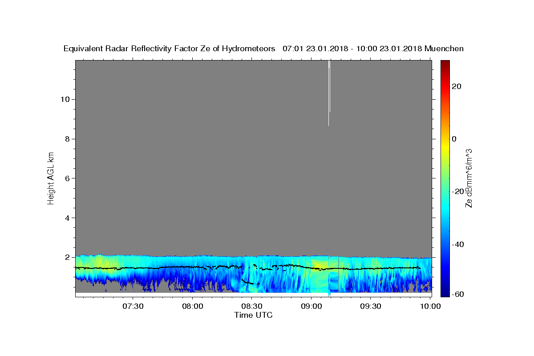Click the height tick label '6'
The height and width of the screenshot is (356, 534).
point(67,178)
